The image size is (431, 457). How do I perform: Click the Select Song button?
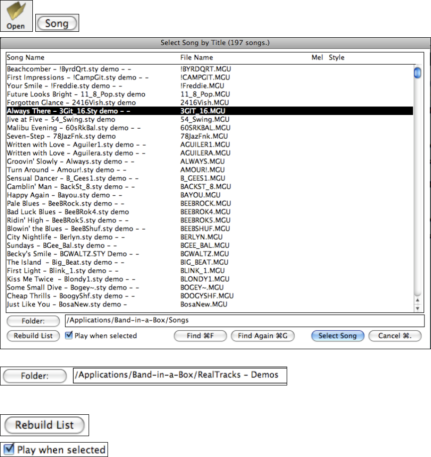click(338, 336)
